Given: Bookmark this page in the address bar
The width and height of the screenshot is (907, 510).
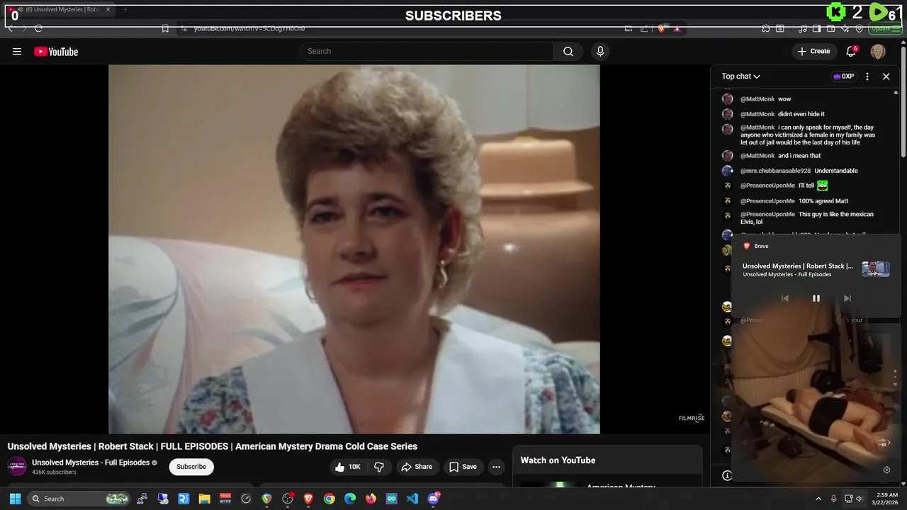Looking at the screenshot, I should pyautogui.click(x=165, y=28).
